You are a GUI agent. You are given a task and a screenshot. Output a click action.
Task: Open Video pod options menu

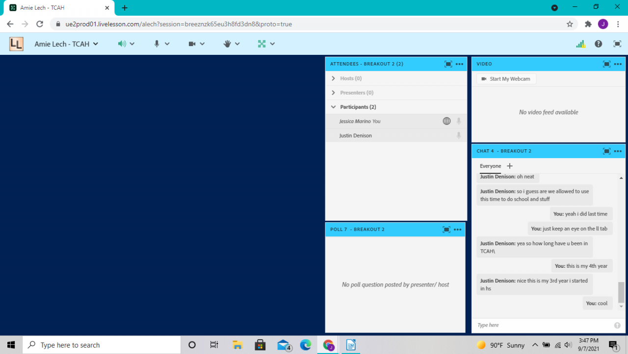[x=618, y=64]
